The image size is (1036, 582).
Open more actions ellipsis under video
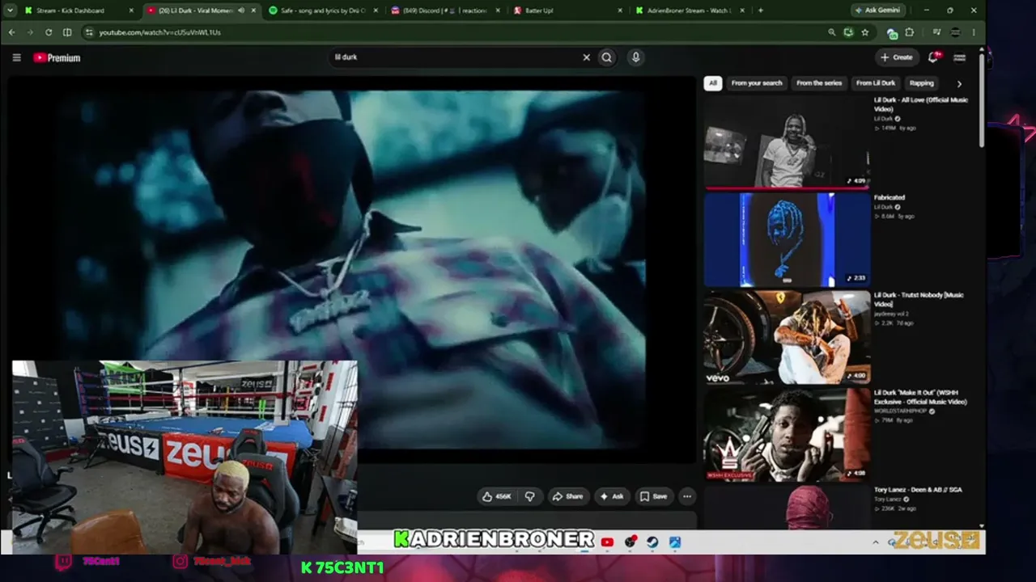[x=686, y=496]
